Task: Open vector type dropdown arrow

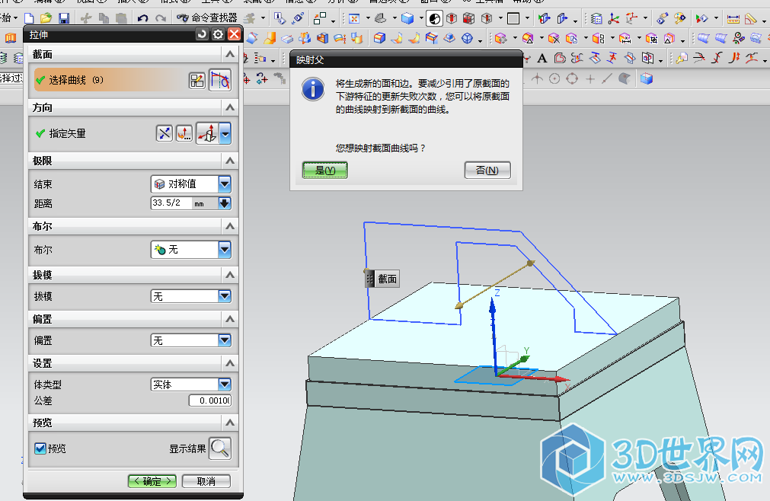Action: click(225, 133)
